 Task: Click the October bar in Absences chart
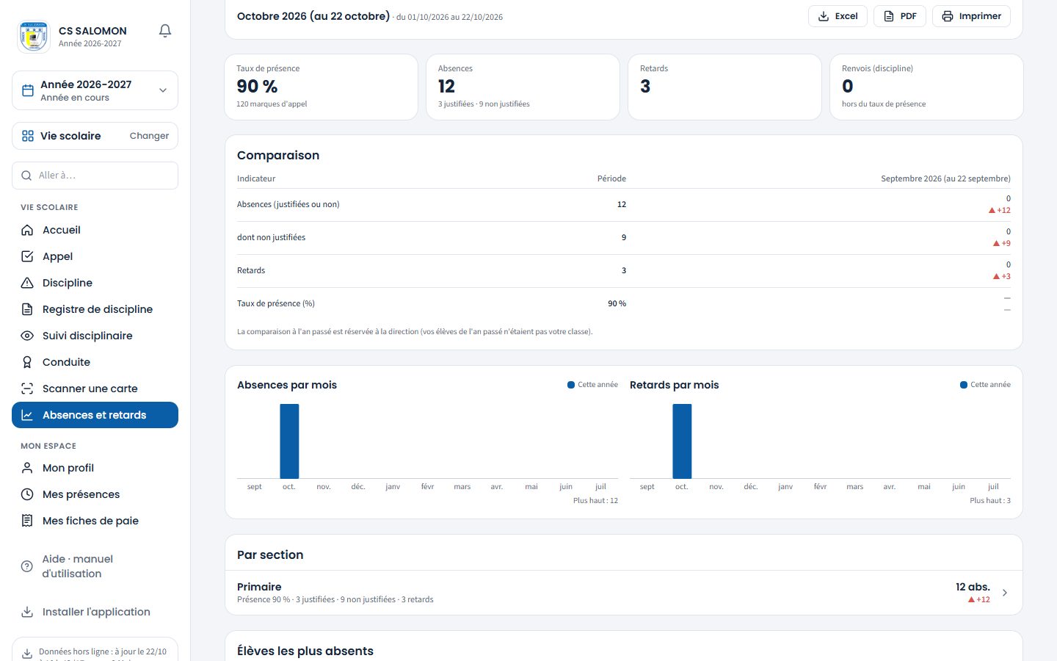pyautogui.click(x=289, y=441)
